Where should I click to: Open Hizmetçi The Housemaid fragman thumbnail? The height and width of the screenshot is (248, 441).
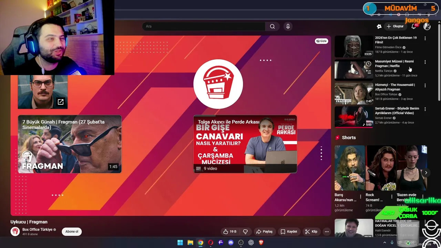point(354,93)
